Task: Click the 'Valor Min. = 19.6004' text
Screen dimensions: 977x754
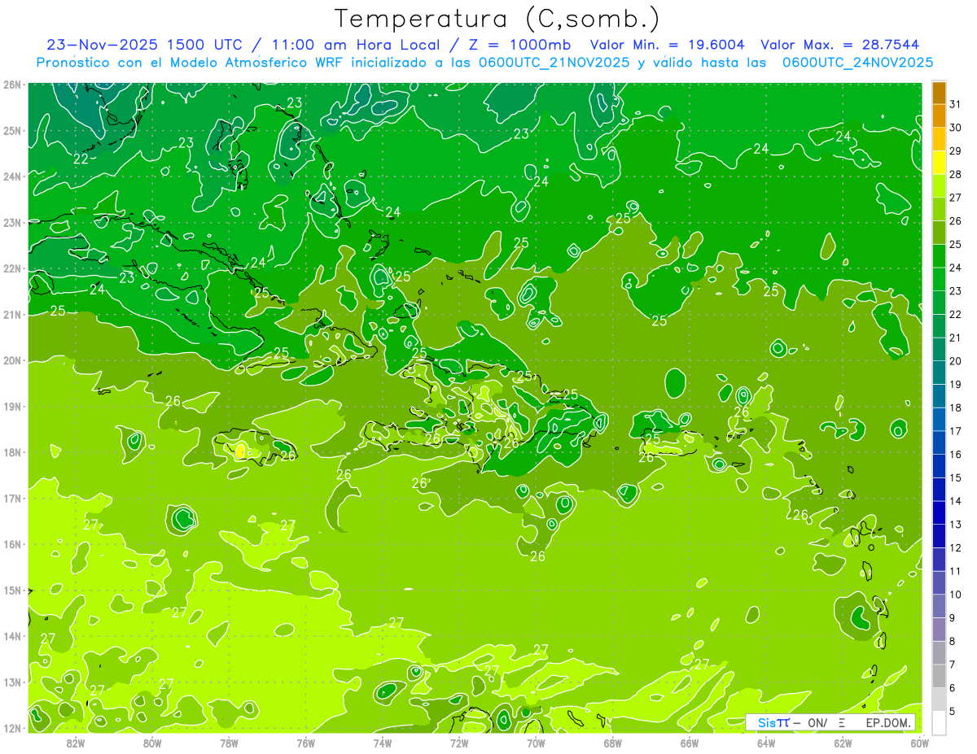Action: pyautogui.click(x=668, y=45)
